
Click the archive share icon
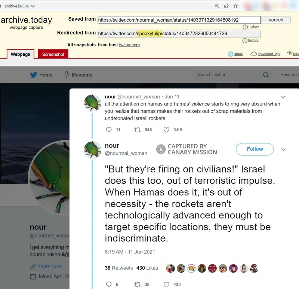tap(231, 54)
